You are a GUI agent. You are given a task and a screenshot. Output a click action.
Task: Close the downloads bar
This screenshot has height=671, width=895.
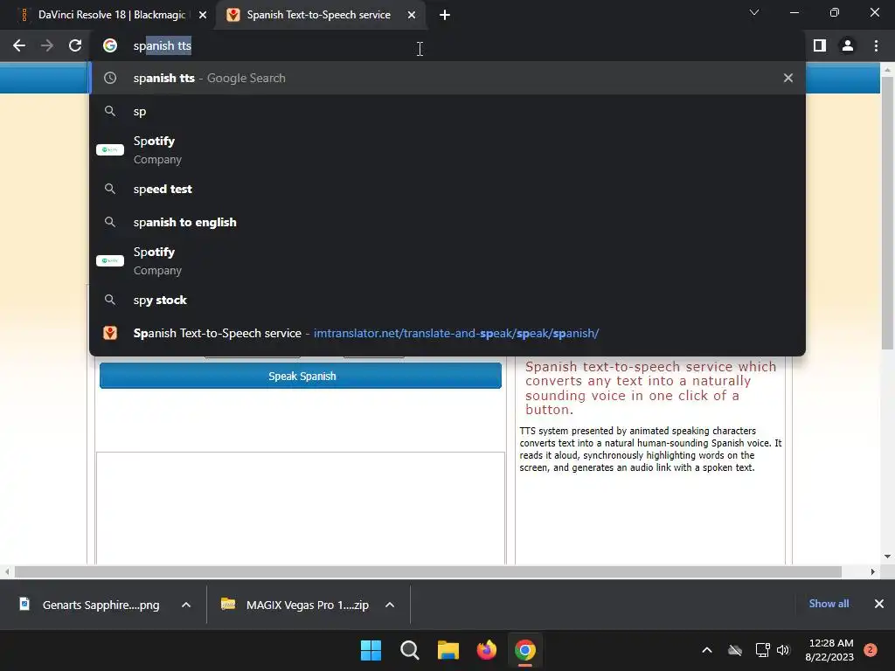tap(879, 604)
